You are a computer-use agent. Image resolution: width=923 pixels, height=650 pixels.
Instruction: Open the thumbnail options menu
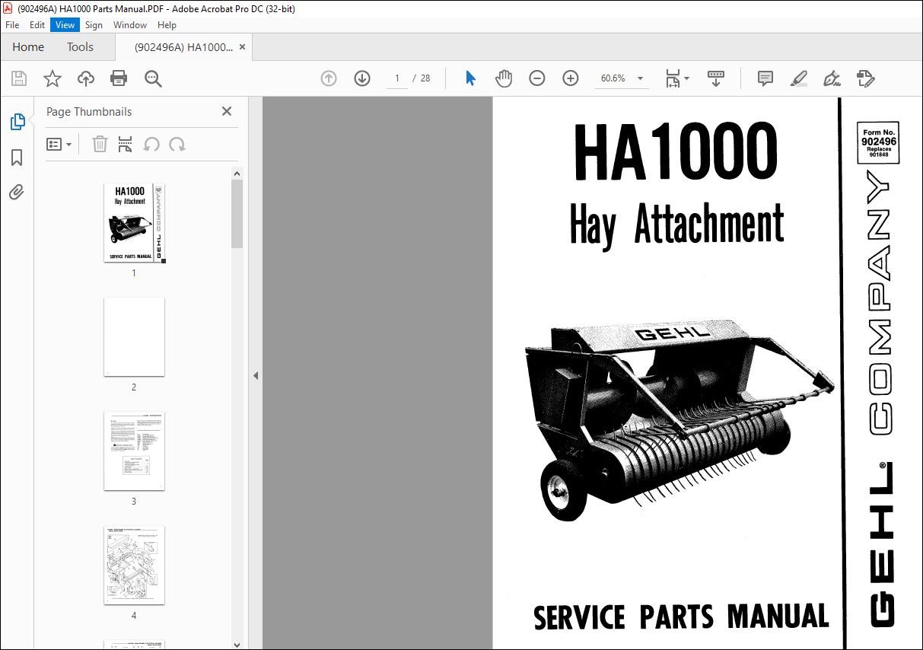point(59,144)
